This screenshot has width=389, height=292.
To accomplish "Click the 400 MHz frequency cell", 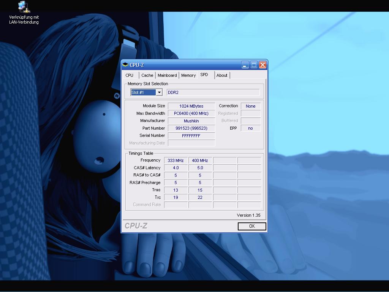I will (200, 160).
